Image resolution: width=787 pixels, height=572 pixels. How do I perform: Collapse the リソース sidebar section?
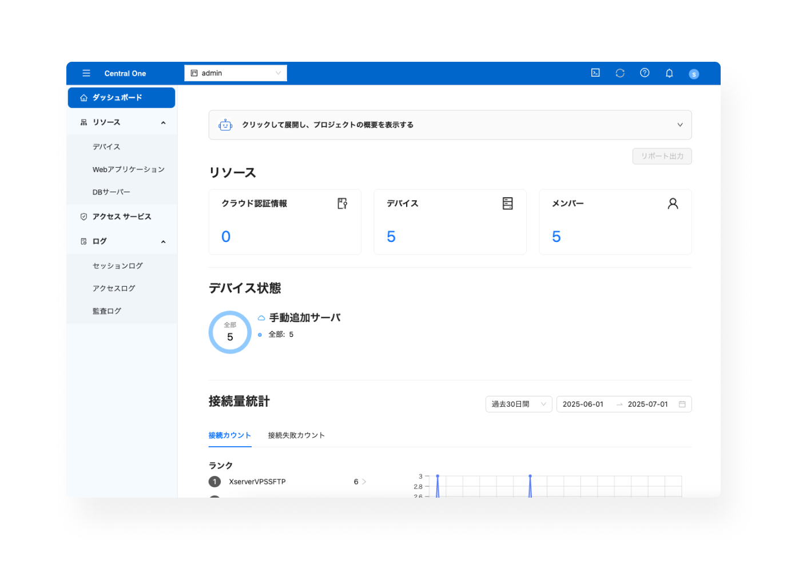point(163,122)
